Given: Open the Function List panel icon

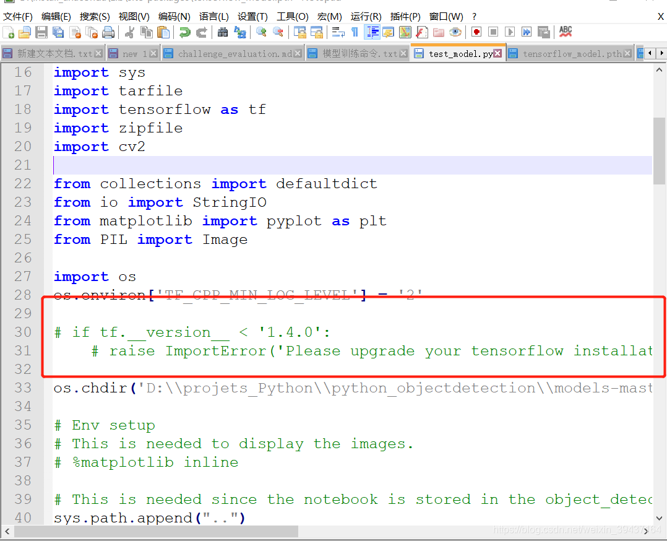Looking at the screenshot, I should [x=421, y=32].
